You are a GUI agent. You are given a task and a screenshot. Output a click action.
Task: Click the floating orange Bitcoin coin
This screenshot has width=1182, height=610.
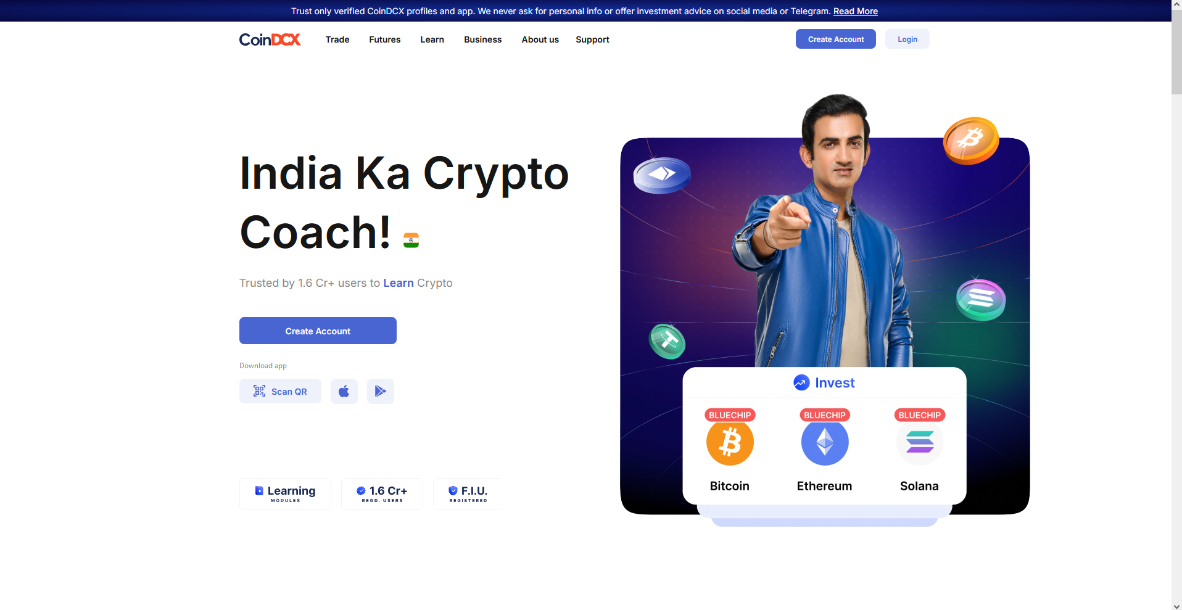[971, 141]
